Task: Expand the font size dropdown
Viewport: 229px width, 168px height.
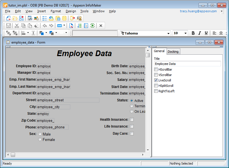Action: pyautogui.click(x=185, y=33)
